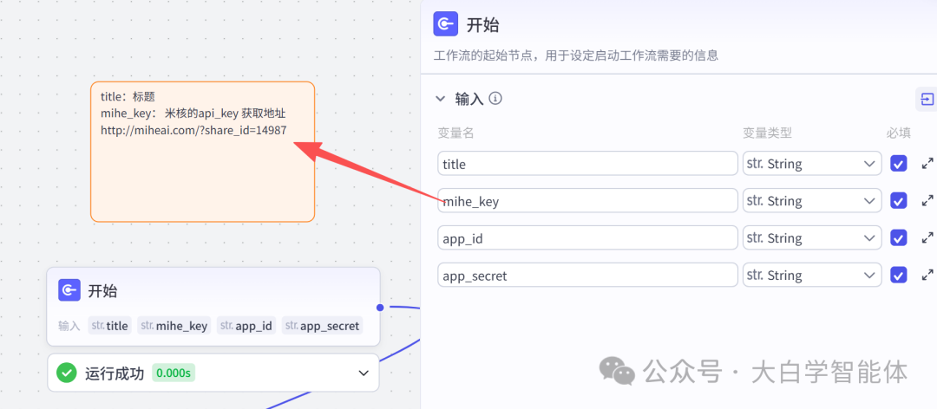This screenshot has height=409, width=937.
Task: Toggle required checkbox for app_secret
Action: tap(898, 275)
